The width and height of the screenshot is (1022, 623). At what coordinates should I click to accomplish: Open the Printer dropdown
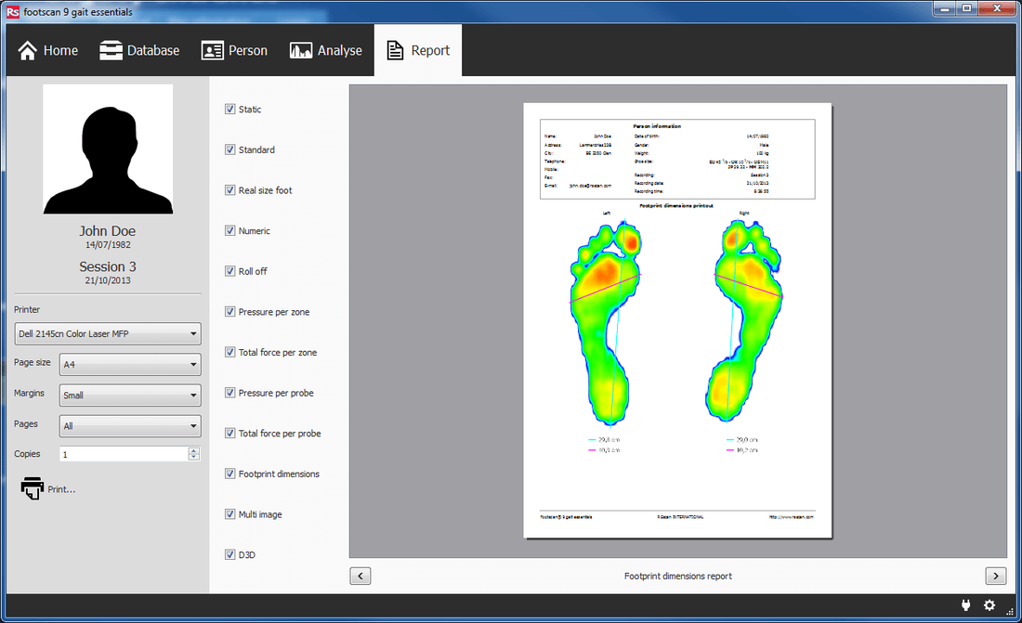point(108,333)
